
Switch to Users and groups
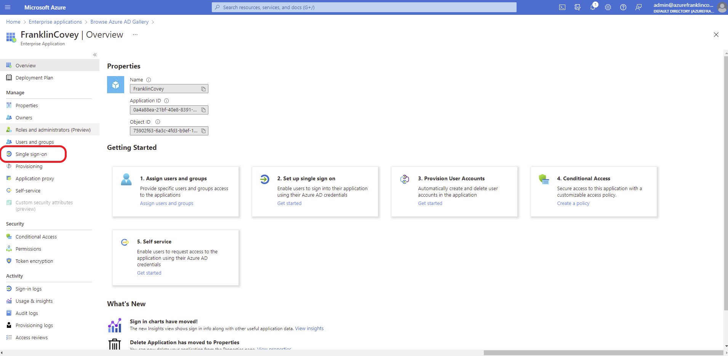coord(34,141)
